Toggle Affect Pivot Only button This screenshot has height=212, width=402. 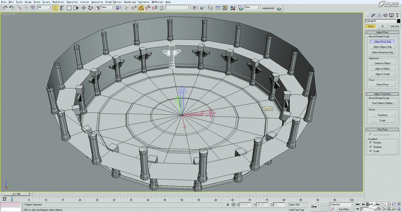(x=382, y=42)
